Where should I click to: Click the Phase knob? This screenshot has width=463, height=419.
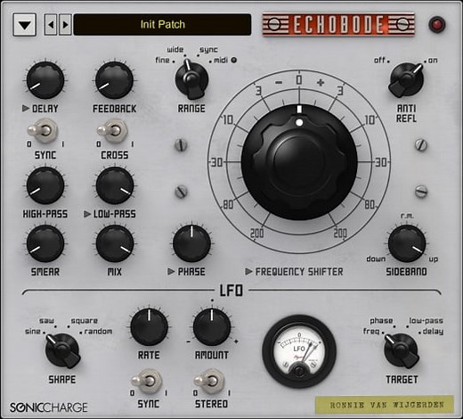pos(191,243)
